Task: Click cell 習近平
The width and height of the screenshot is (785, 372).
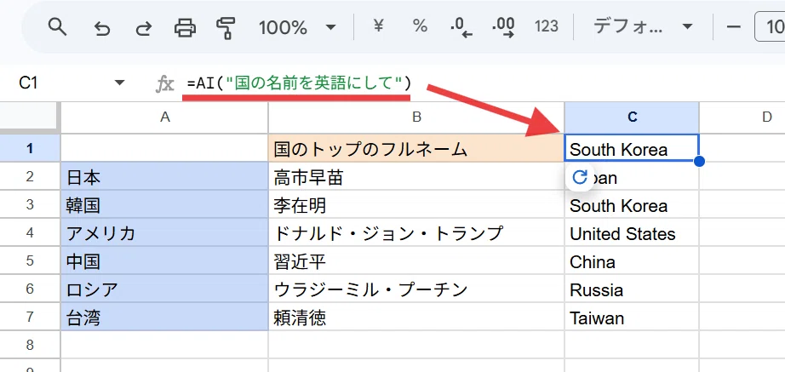Action: click(416, 260)
